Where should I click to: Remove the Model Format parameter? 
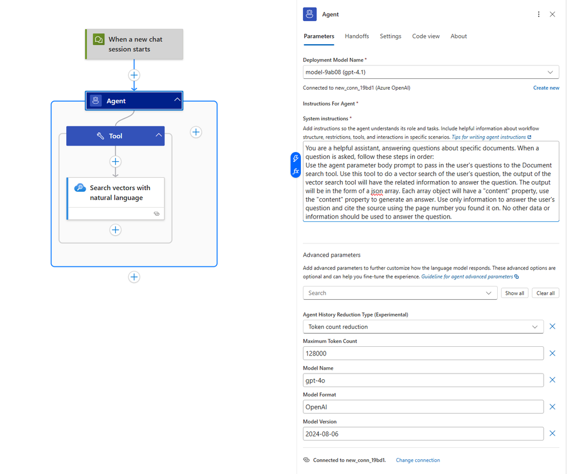(x=552, y=407)
